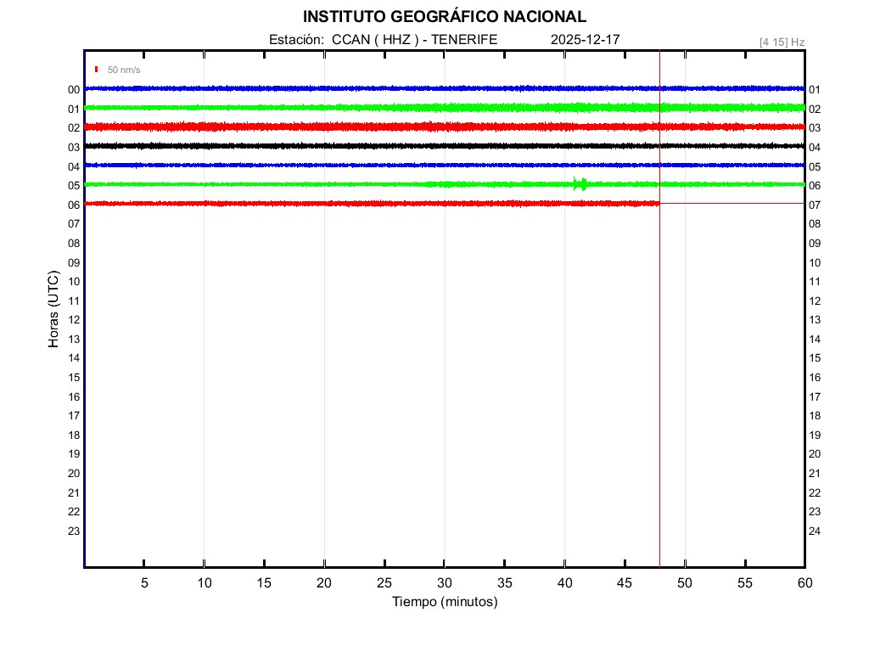Click the Horas (UTC) axis label
Screen dimensions: 869x652
tap(53, 310)
